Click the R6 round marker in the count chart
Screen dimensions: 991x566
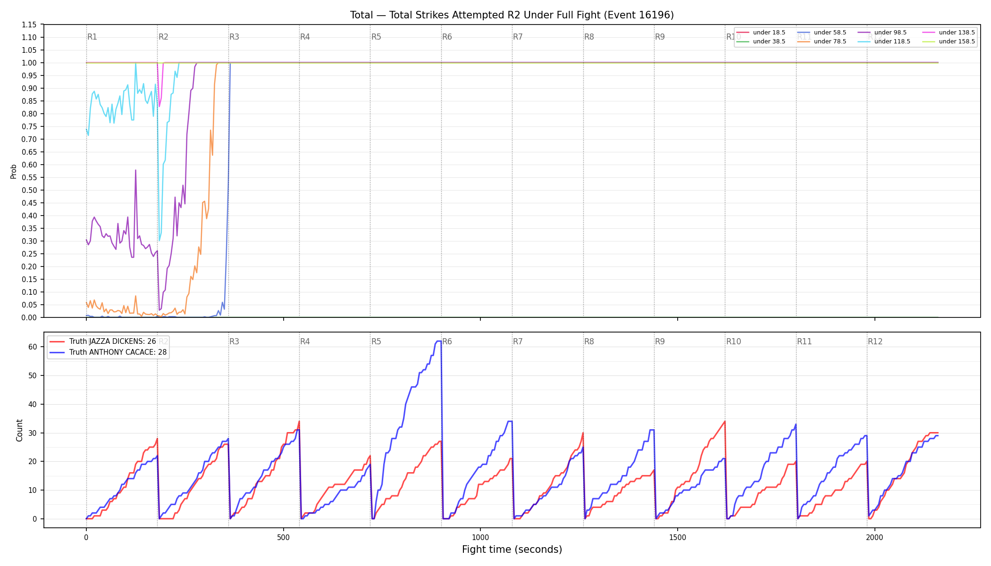pyautogui.click(x=447, y=341)
